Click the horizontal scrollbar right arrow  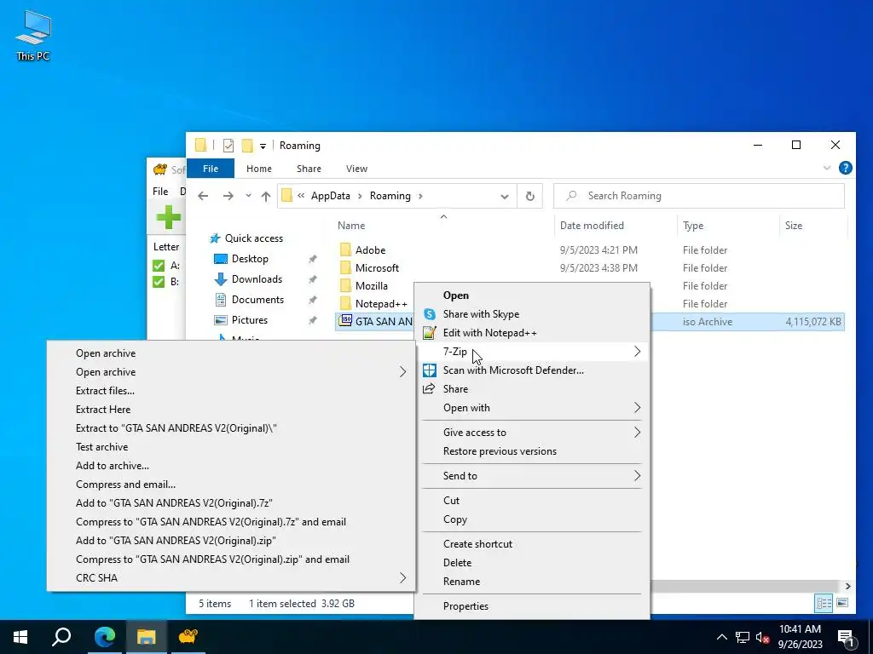pos(847,586)
